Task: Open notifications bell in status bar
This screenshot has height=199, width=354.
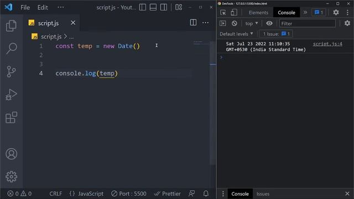Action: tap(206, 193)
